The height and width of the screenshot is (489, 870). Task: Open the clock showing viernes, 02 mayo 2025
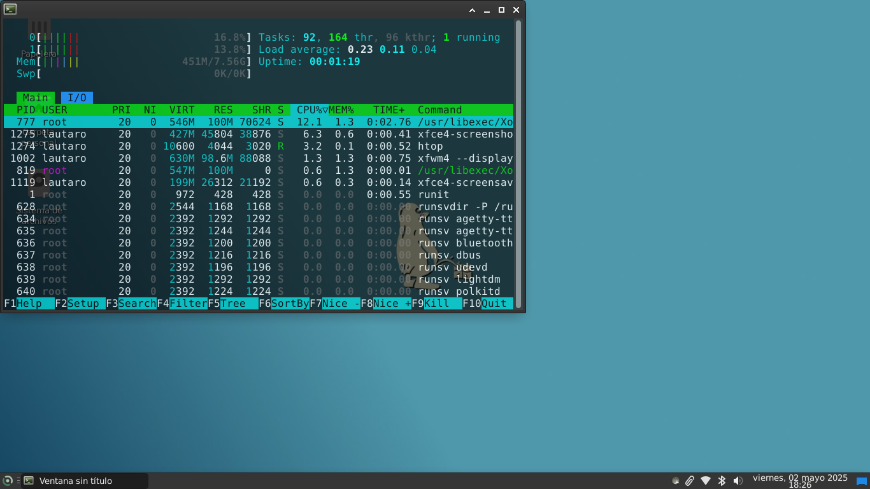click(800, 481)
